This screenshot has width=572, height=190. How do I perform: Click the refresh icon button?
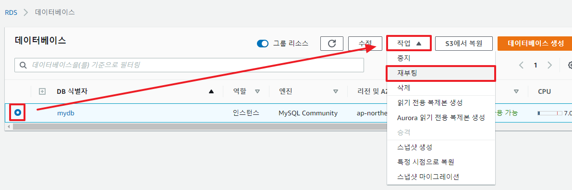pos(331,44)
